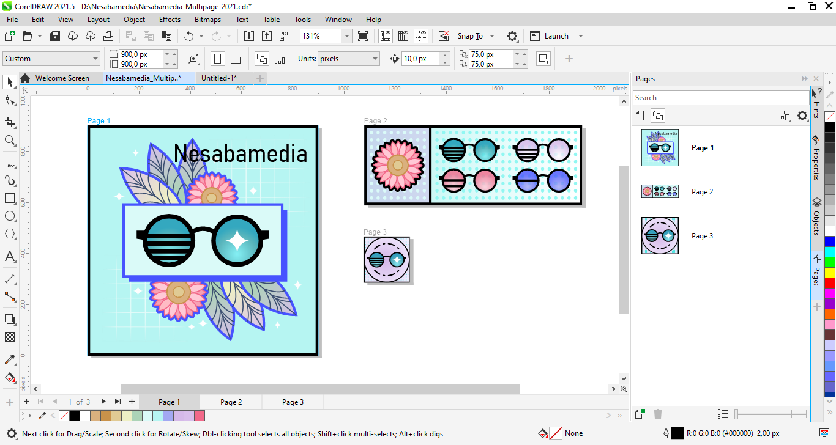The image size is (836, 445).
Task: Select the Rectangle tool
Action: click(x=10, y=199)
